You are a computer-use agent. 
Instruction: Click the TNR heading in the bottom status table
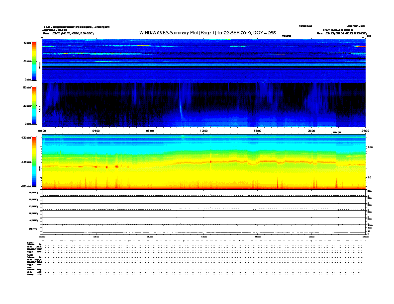29,267
